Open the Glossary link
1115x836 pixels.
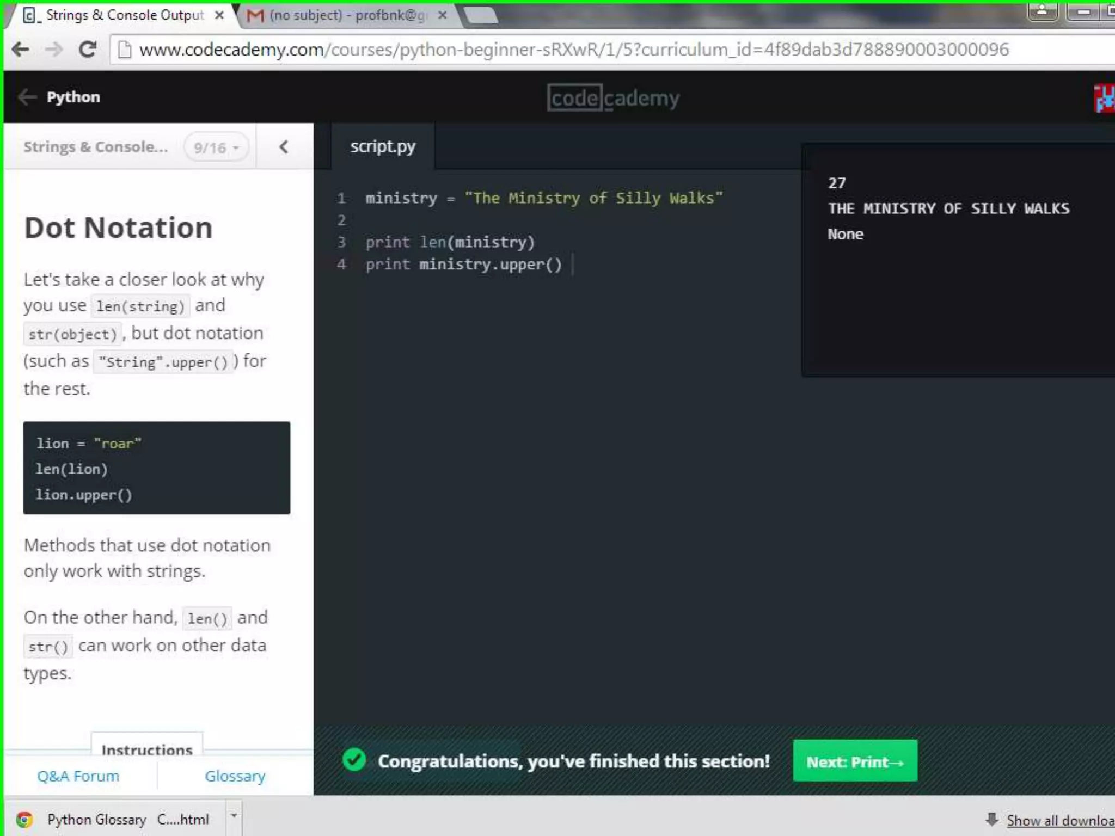click(x=235, y=776)
